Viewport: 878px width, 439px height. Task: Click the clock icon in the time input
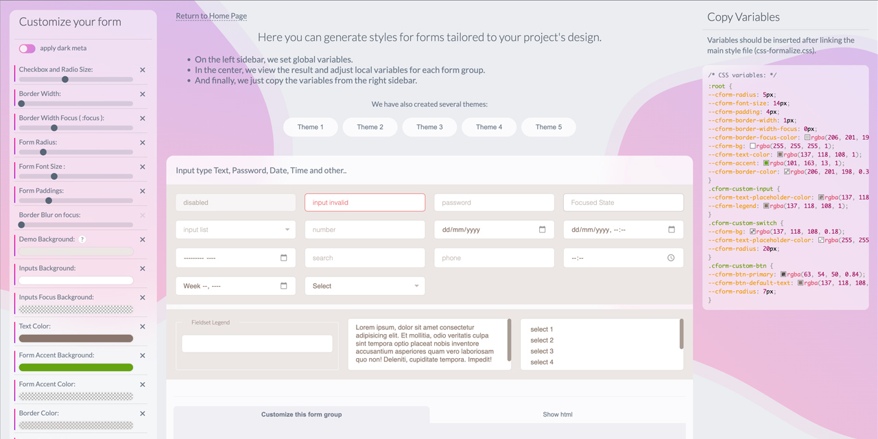(x=671, y=258)
